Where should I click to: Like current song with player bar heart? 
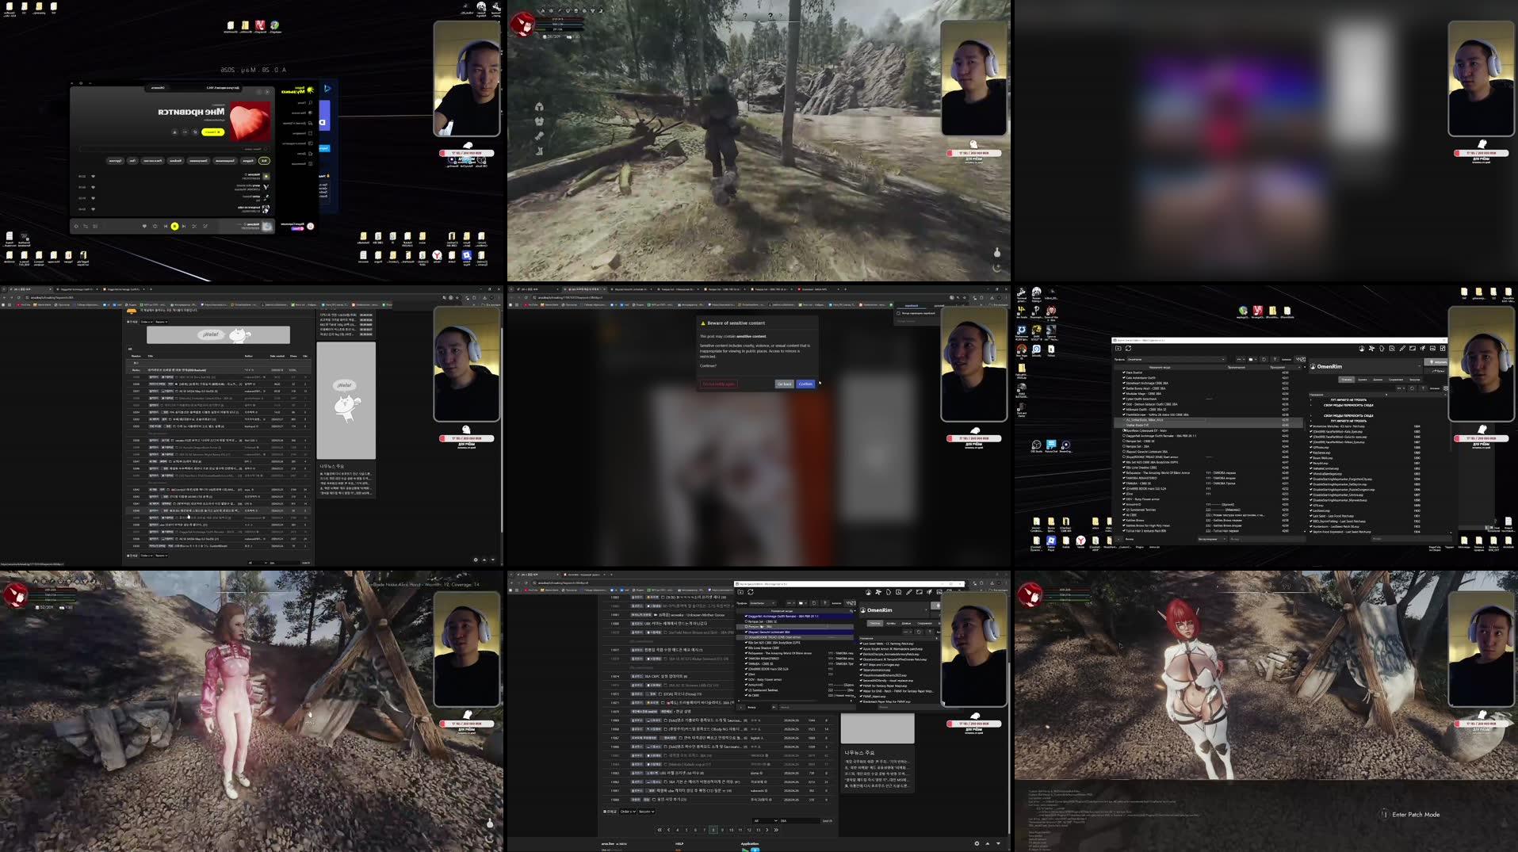[x=144, y=226]
